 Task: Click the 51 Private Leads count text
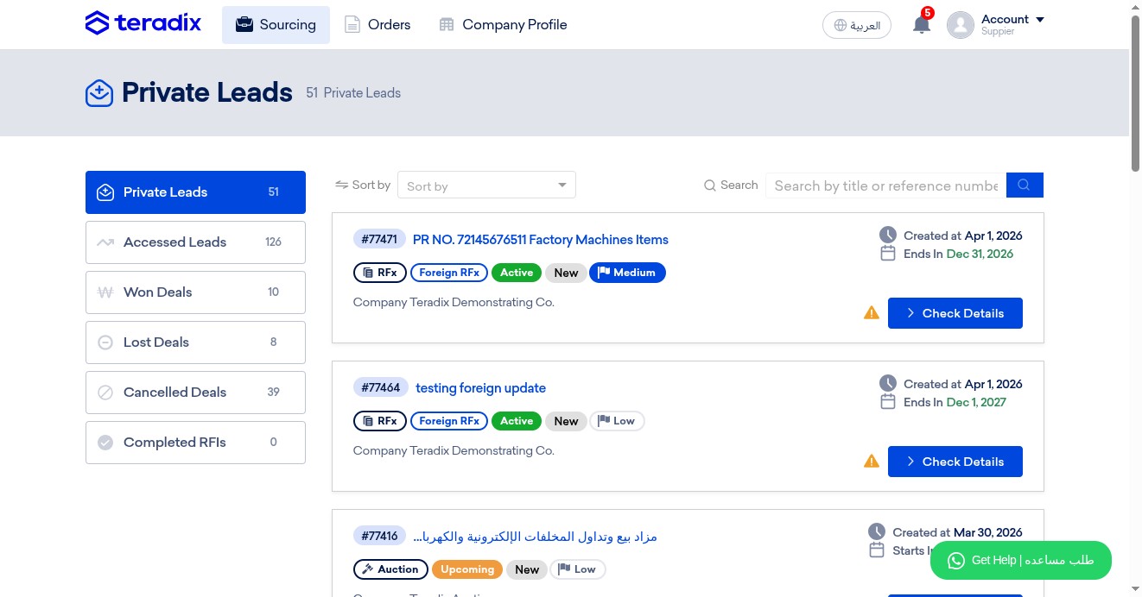(x=353, y=93)
